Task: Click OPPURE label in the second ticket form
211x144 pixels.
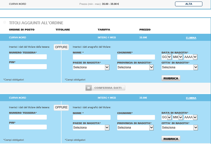Action: (61, 107)
